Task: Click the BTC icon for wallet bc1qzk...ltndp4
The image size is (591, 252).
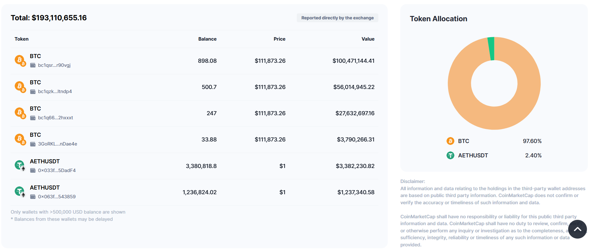Action: pos(20,86)
